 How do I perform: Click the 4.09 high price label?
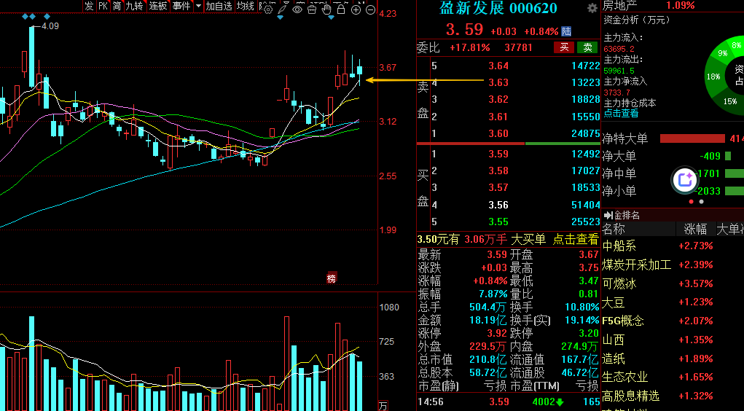point(50,26)
